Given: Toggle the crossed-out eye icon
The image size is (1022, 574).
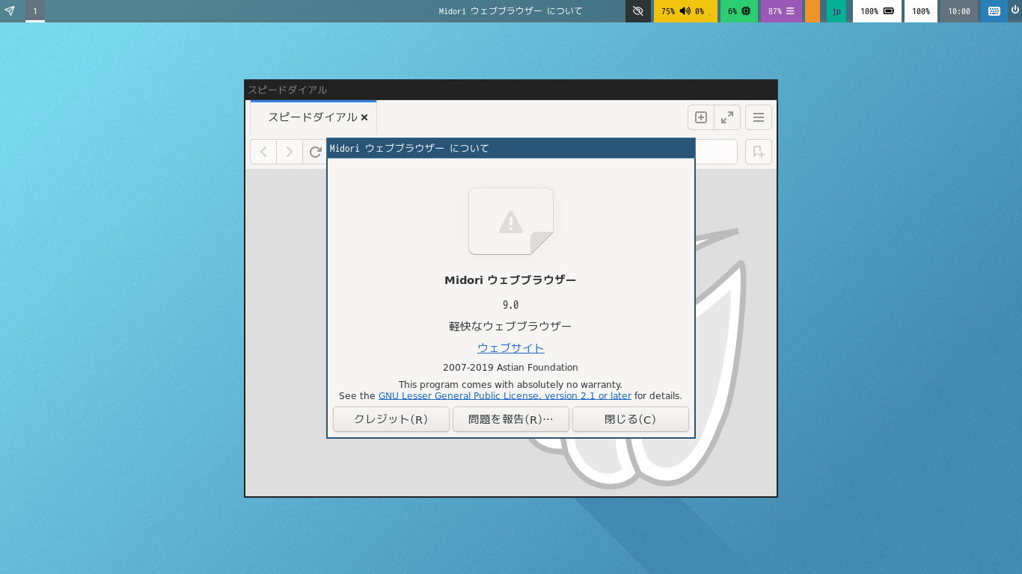Looking at the screenshot, I should pyautogui.click(x=638, y=11).
